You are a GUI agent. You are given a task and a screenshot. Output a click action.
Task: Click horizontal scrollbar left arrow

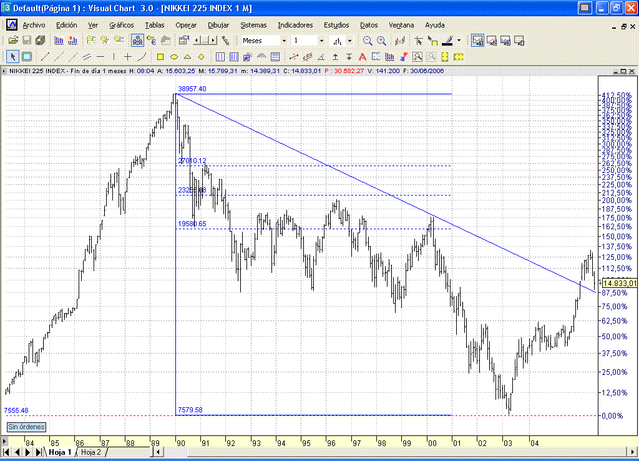tap(158, 452)
